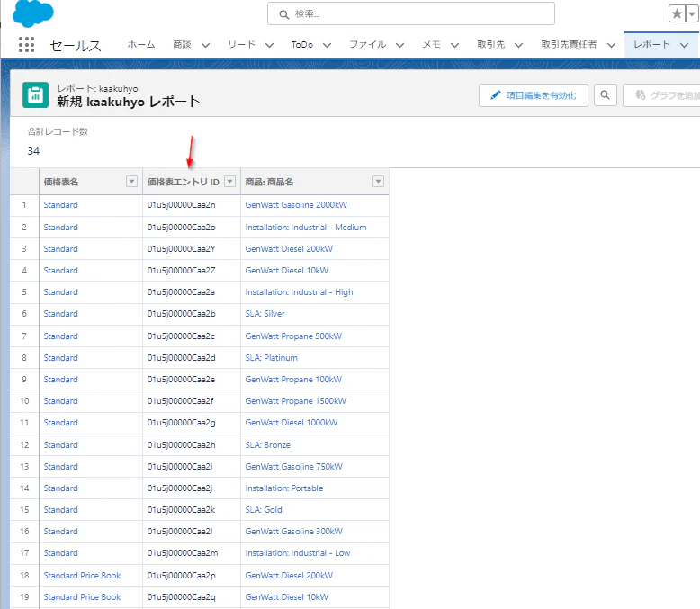Open Installation: Industrial - Low link
The height and width of the screenshot is (609, 700).
tap(298, 553)
